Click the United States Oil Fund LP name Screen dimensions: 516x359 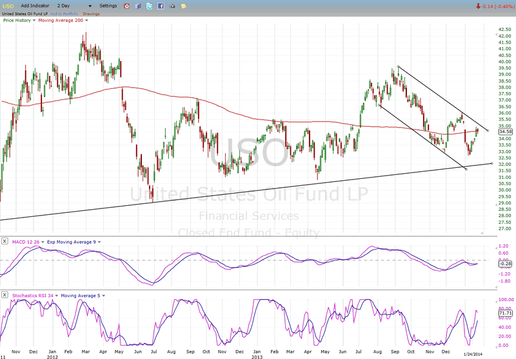[25, 14]
